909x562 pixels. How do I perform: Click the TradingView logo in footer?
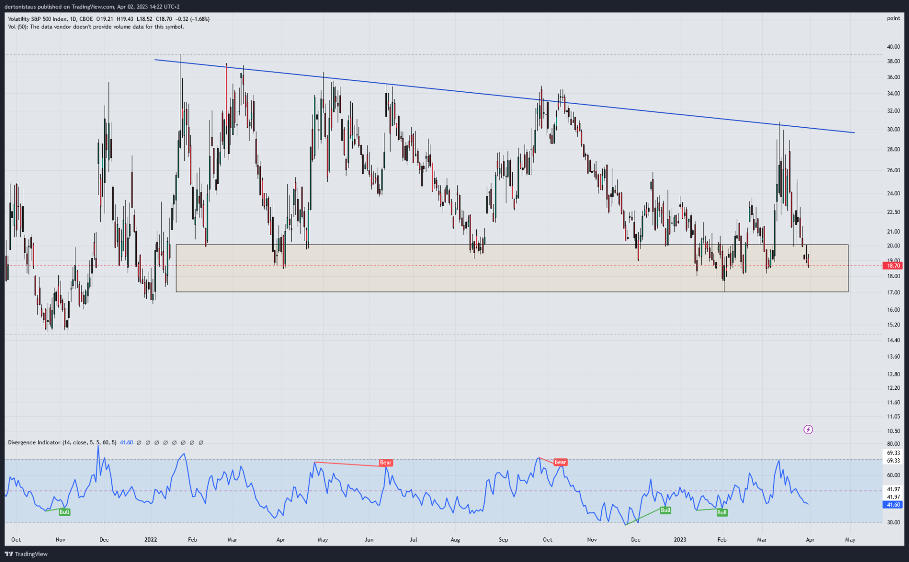pyautogui.click(x=27, y=554)
